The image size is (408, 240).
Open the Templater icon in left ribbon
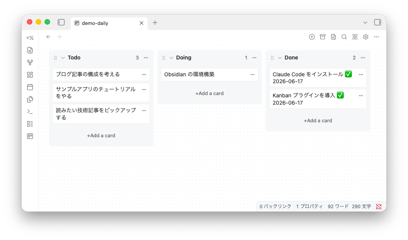(x=30, y=38)
